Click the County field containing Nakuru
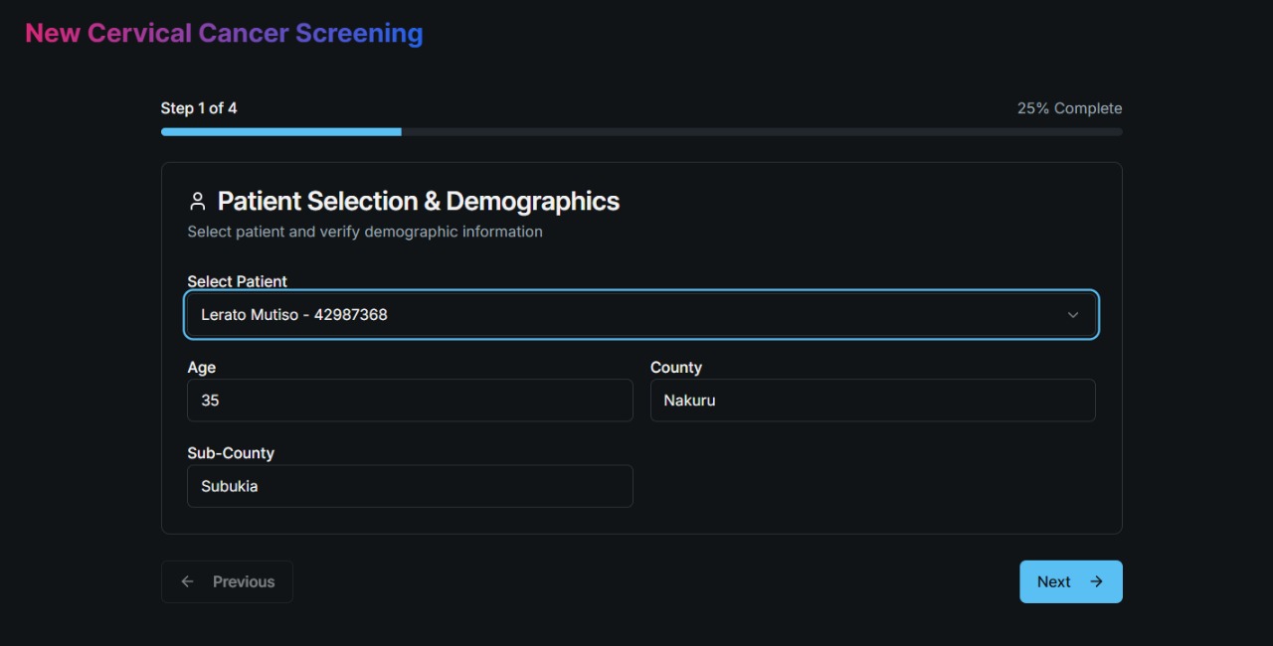The width and height of the screenshot is (1273, 646). coord(872,401)
